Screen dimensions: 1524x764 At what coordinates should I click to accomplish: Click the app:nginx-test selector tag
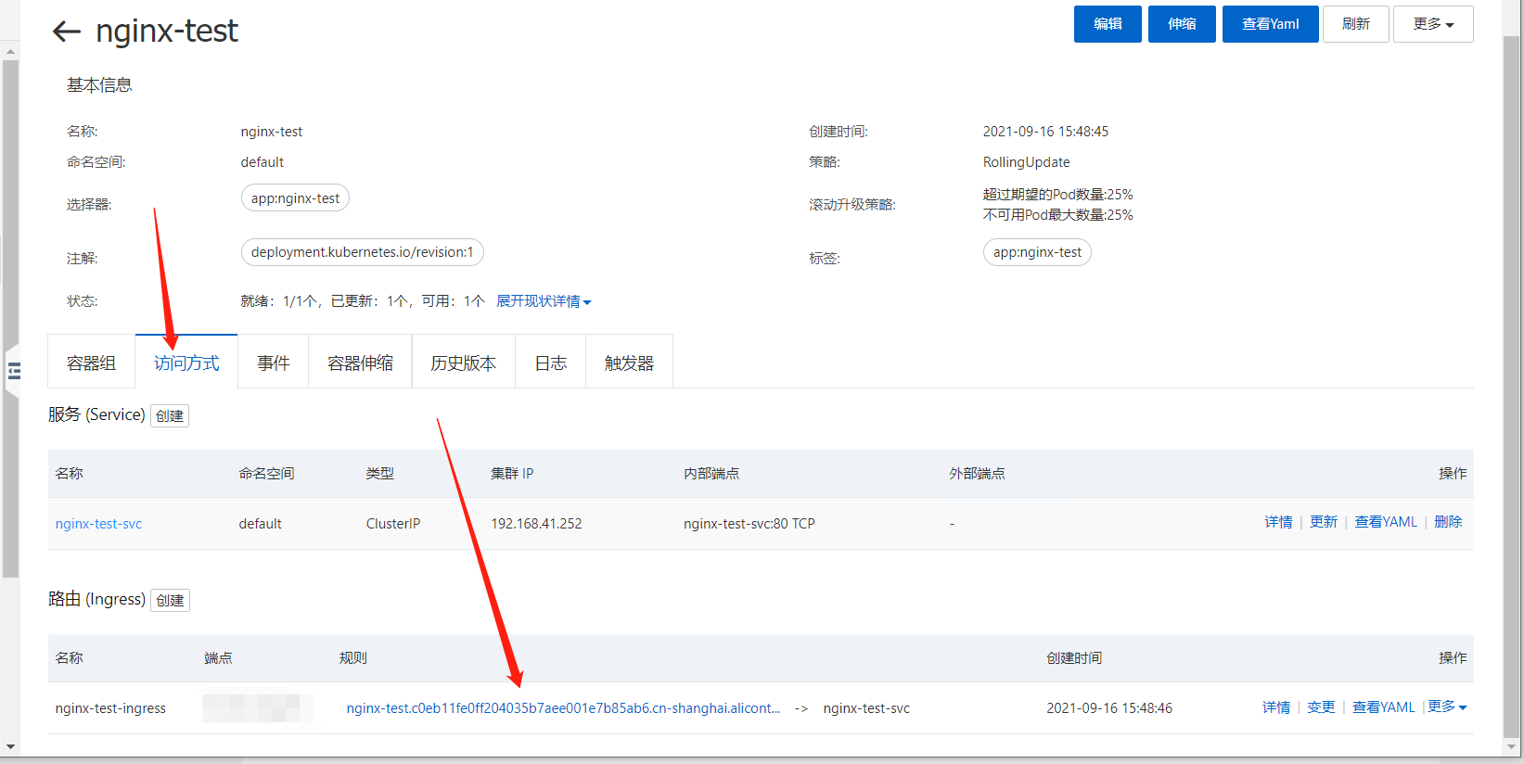[295, 198]
